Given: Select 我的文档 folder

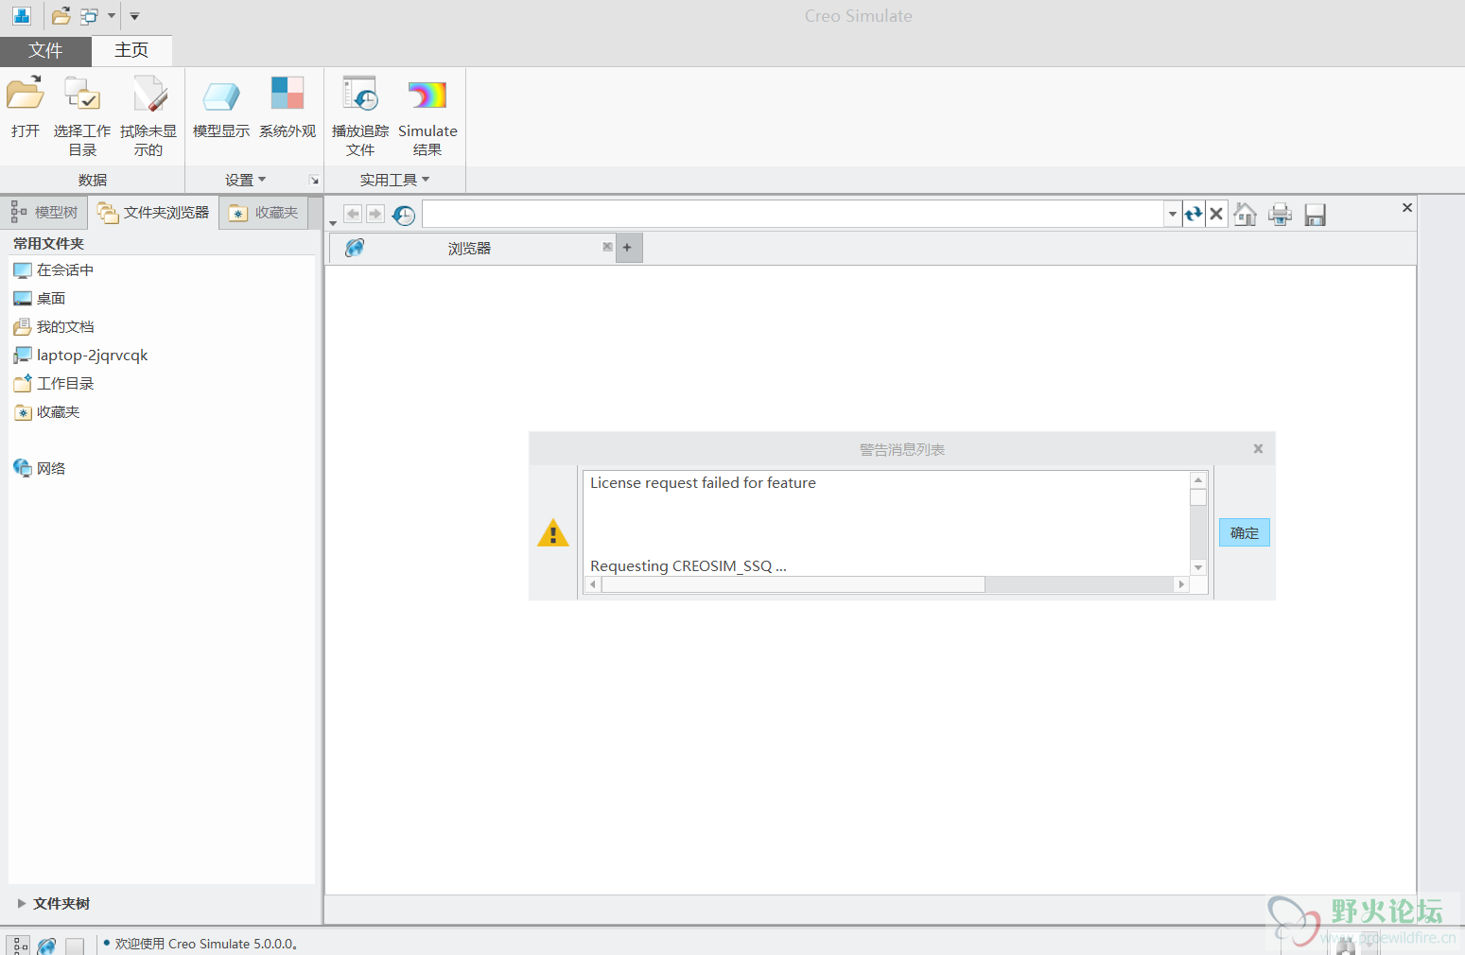Looking at the screenshot, I should [x=54, y=327].
